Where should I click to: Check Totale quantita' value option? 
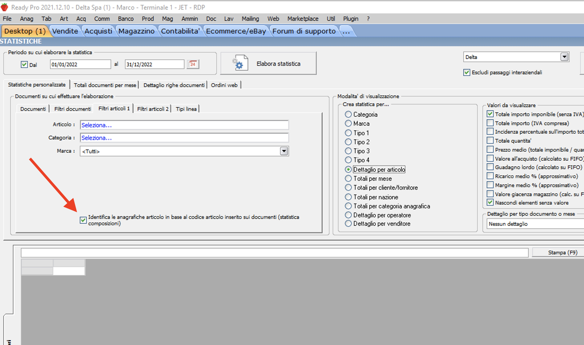490,140
